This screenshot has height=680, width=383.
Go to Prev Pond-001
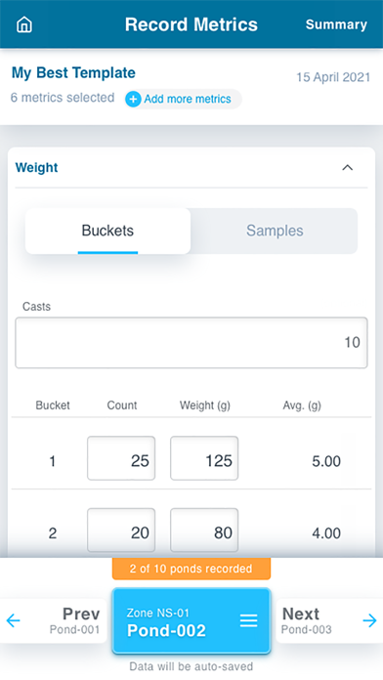pos(54,620)
